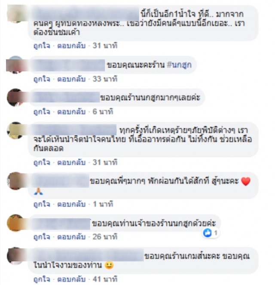This screenshot has height=285, width=275.
Task: Click avatar beside ขอบคุณร้านเกมส์ comment
Action: (15, 256)
